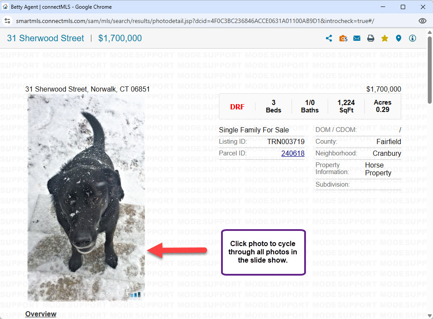The height and width of the screenshot is (319, 433).
Task: Click the eye icon in the address bar
Action: (x=422, y=21)
